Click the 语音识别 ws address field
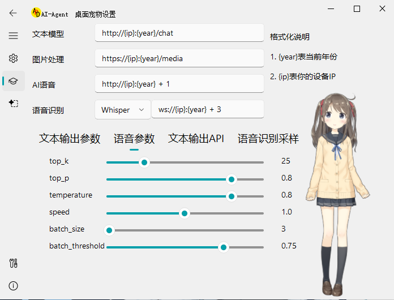The image size is (394, 300). [x=208, y=109]
